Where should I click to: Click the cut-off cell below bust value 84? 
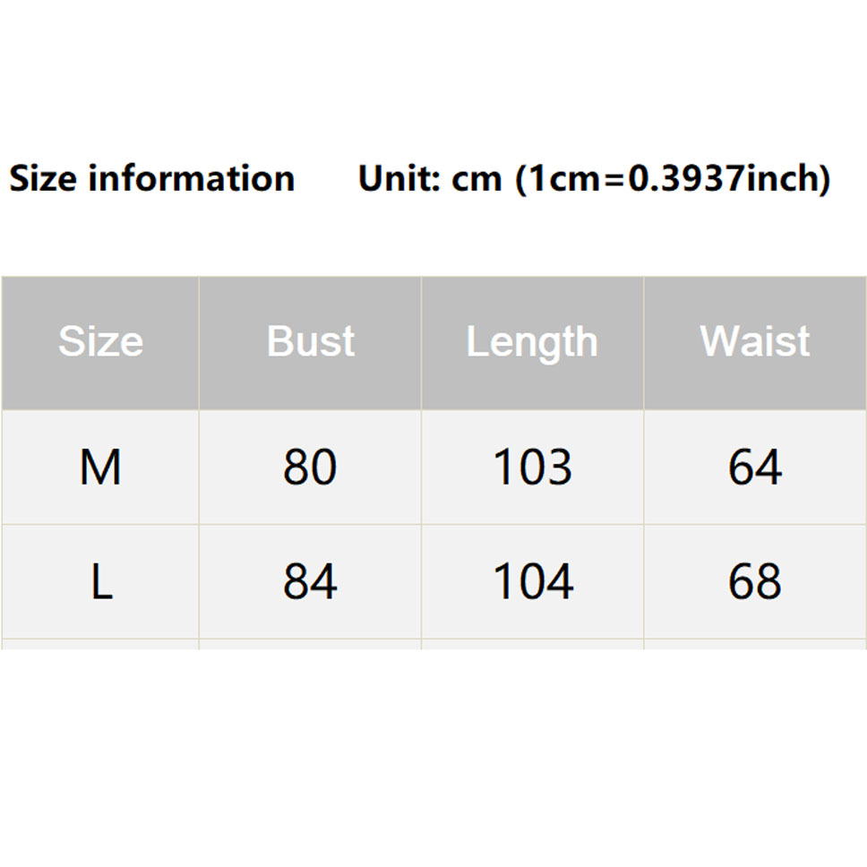310,644
